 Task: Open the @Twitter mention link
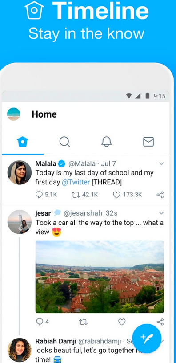76,182
